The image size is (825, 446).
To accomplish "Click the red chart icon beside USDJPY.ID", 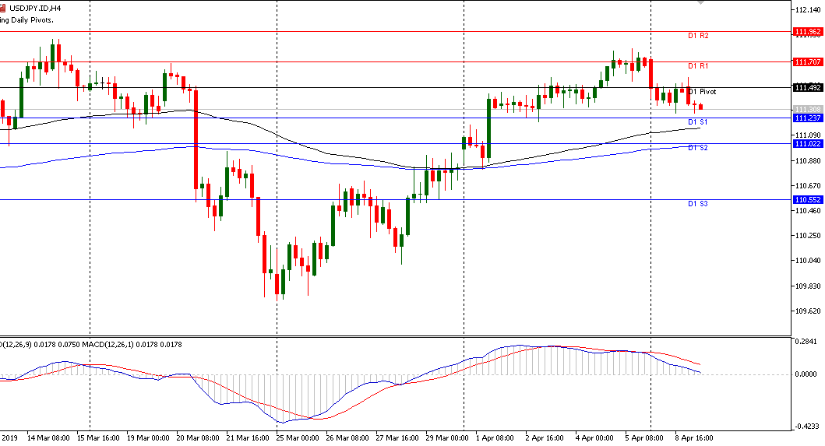I will pos(3,8).
